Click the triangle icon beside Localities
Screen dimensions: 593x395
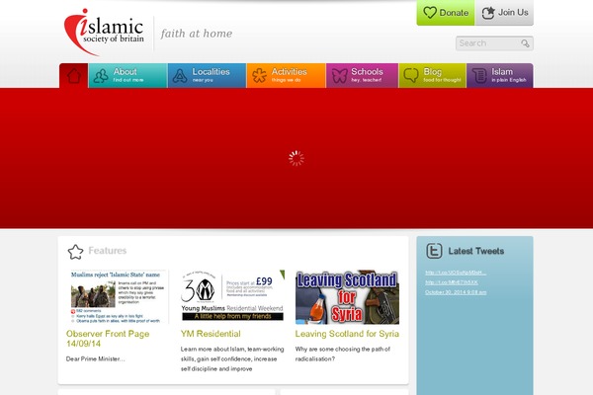(x=180, y=76)
